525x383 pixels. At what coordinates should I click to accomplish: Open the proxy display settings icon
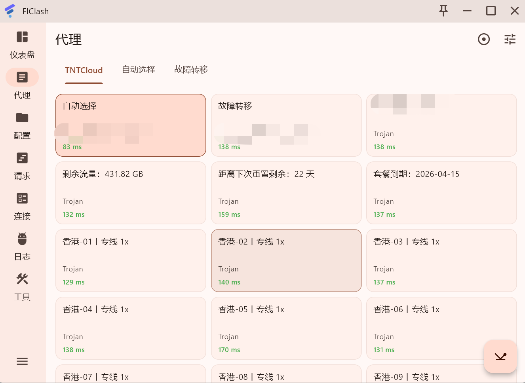click(x=510, y=39)
